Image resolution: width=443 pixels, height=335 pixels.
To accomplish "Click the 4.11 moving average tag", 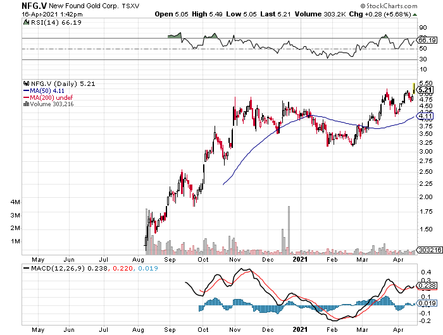I will [x=425, y=116].
